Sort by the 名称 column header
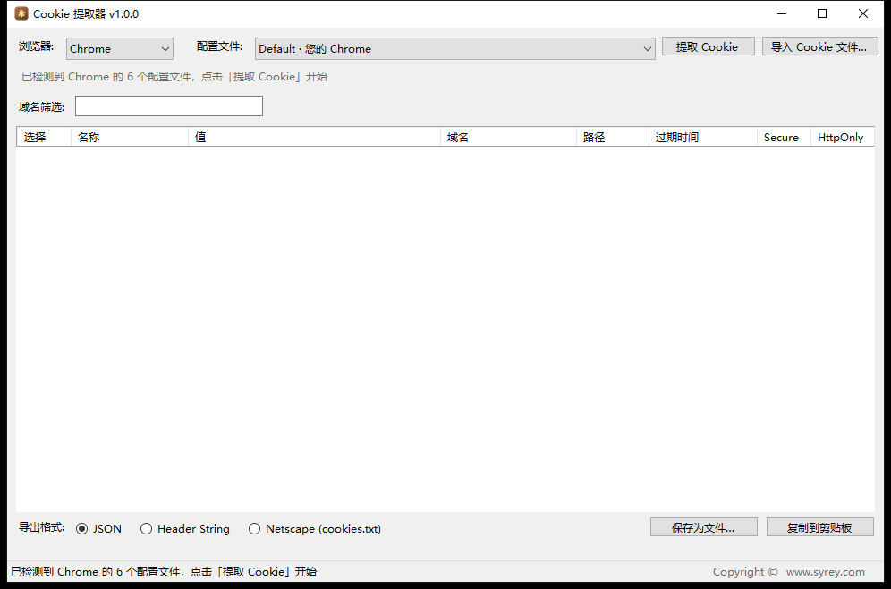 coord(130,137)
